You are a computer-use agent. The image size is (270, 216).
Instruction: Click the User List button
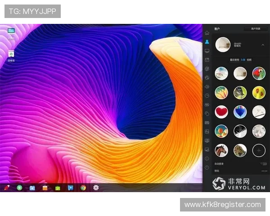(x=256, y=29)
